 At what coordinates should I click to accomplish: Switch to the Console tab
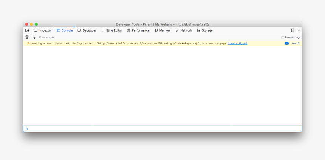click(65, 30)
